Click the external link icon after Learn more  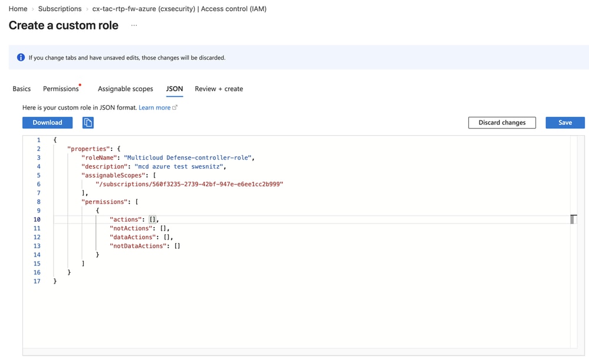click(x=175, y=107)
